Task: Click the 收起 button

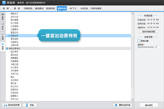Action: click(30, 105)
